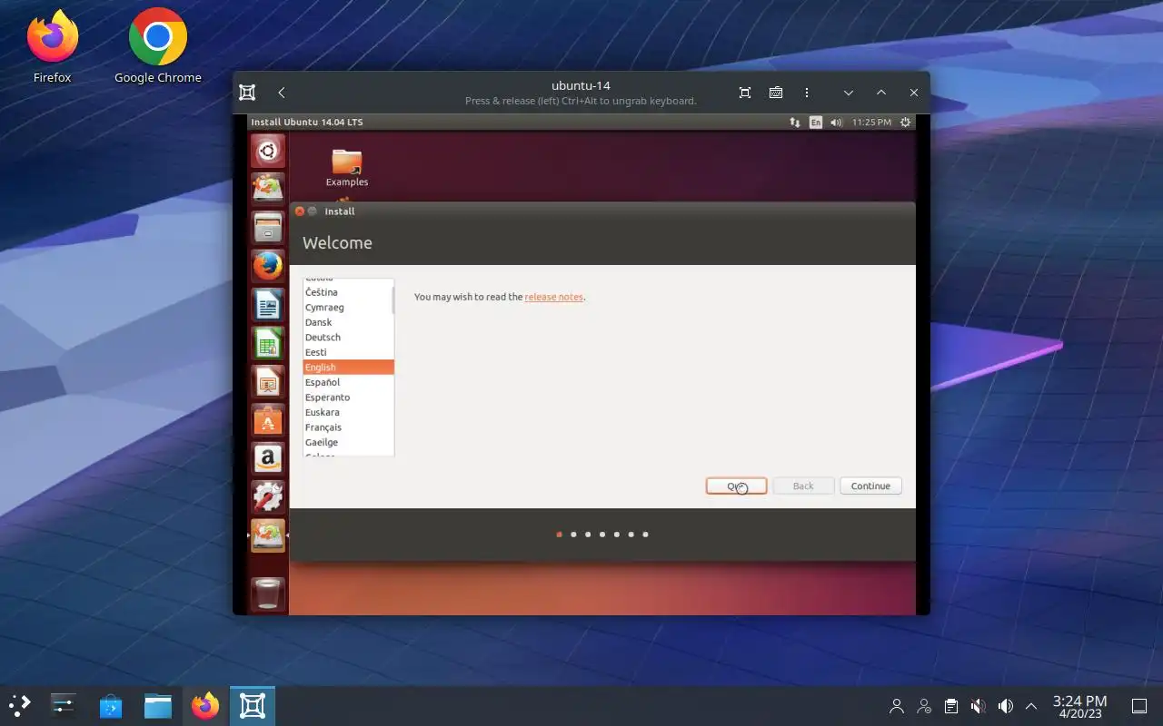Open Ubuntu Dash home launcher

point(268,151)
